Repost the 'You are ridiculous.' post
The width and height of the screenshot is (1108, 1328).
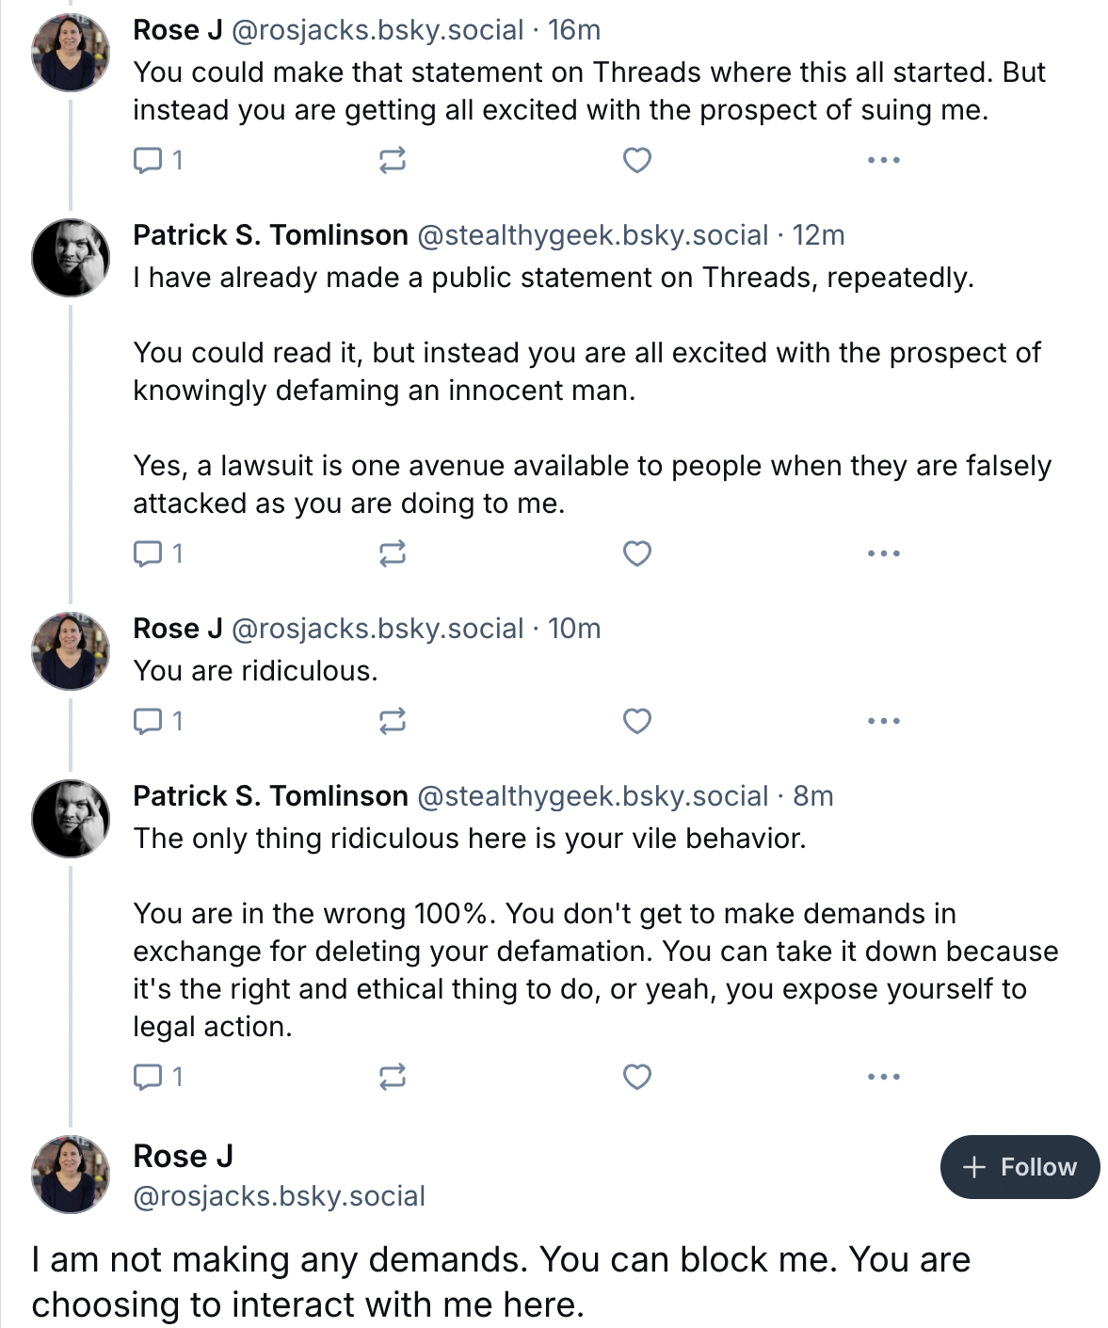click(x=392, y=721)
